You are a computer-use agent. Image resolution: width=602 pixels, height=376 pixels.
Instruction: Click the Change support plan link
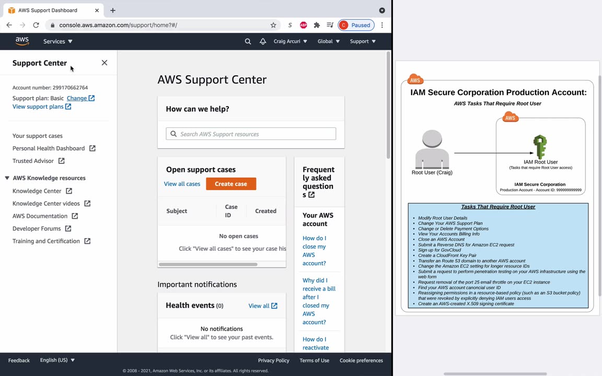[80, 98]
